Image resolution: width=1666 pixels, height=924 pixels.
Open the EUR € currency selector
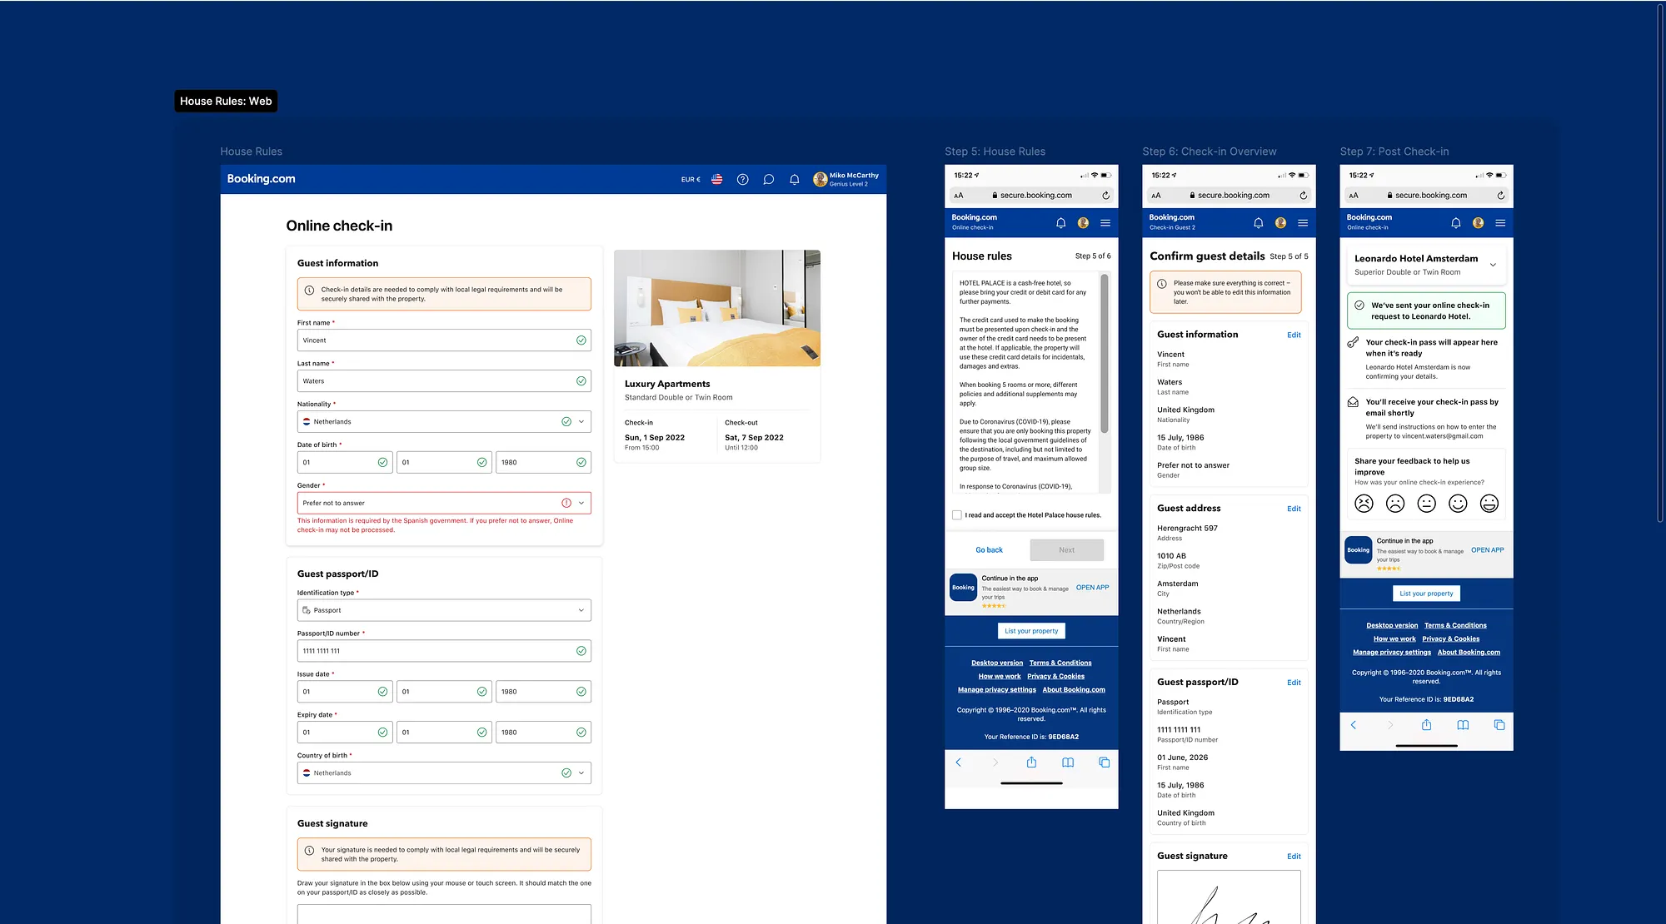691,179
